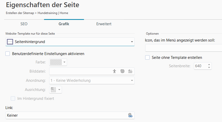
Task: Click the accessibility figure icon in Bilddatei
Action: (114, 71)
